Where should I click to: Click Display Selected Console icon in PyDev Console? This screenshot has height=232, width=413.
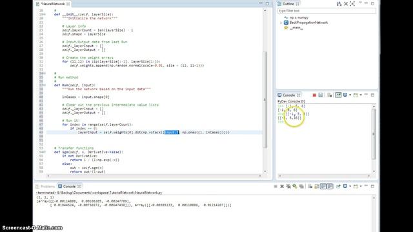click(345, 95)
